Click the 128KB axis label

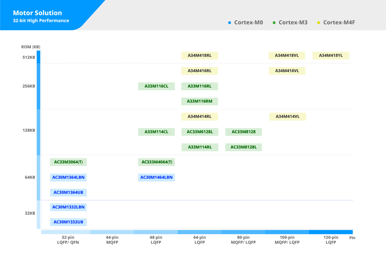(x=29, y=130)
